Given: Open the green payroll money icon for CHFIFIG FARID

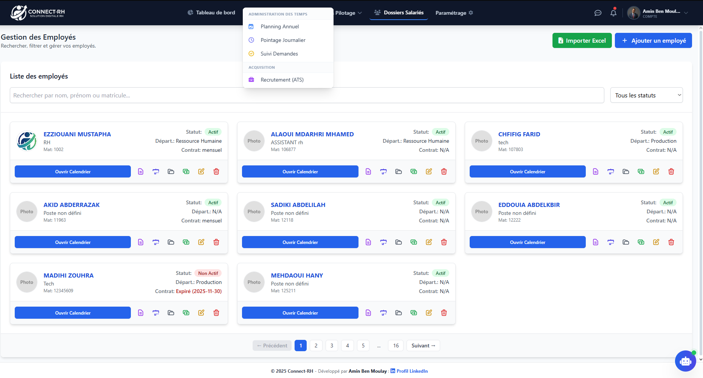Looking at the screenshot, I should point(641,171).
